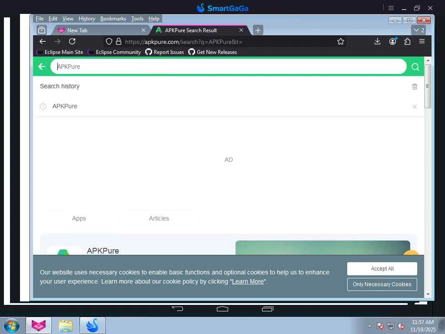
Task: Open the browser downloads panel
Action: coord(377,41)
